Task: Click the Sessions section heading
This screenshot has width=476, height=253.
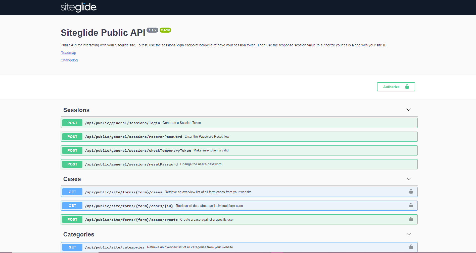Action: (x=76, y=110)
